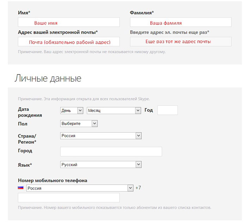Click the arrow of День dropdown
This screenshot has width=247, height=223.
tap(80, 111)
